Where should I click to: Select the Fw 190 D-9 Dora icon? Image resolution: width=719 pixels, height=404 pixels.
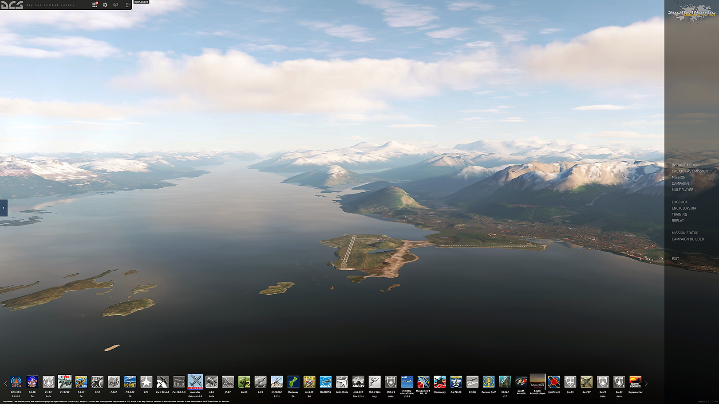(179, 382)
